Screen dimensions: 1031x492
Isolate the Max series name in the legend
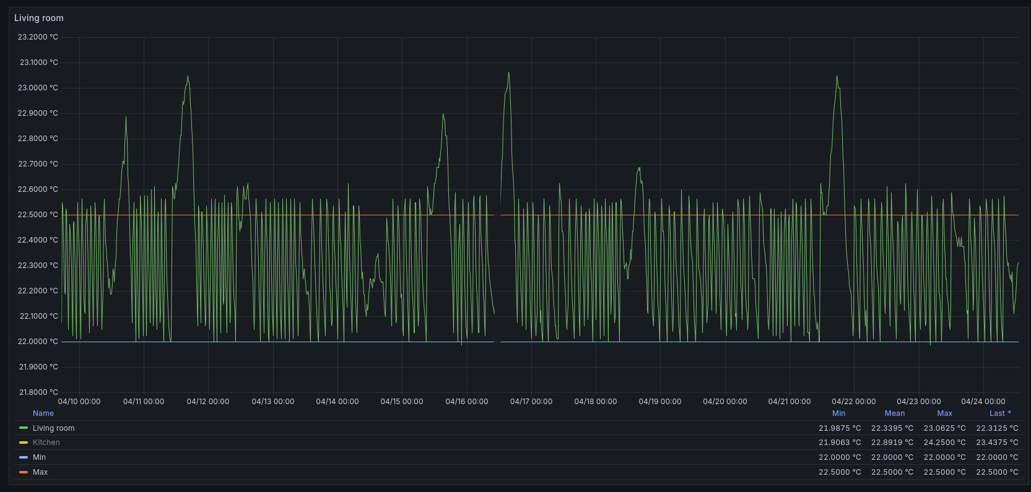click(40, 472)
